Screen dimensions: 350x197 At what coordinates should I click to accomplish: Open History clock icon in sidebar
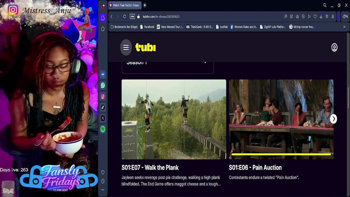[103, 181]
